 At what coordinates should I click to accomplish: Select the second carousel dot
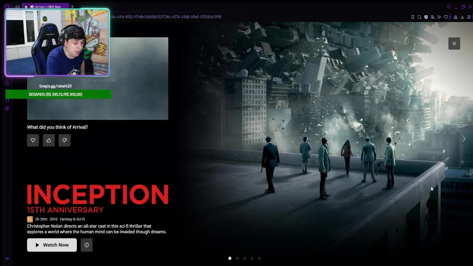coord(237,258)
